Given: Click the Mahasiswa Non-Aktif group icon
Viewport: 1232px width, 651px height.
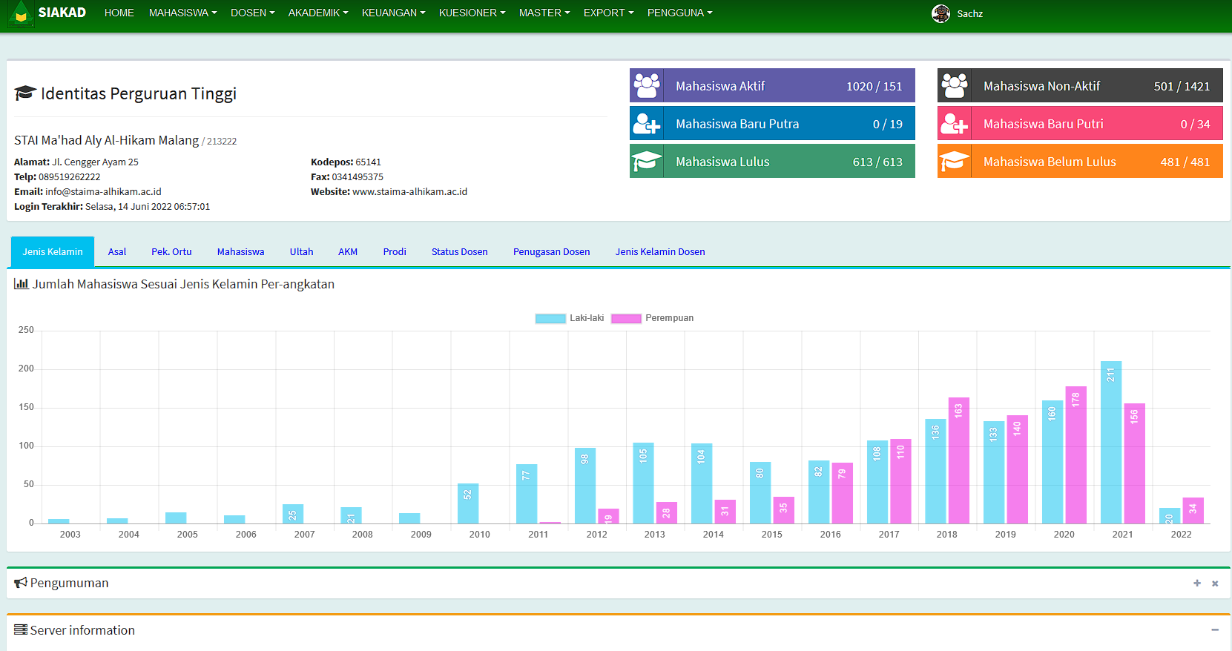Looking at the screenshot, I should coord(955,86).
